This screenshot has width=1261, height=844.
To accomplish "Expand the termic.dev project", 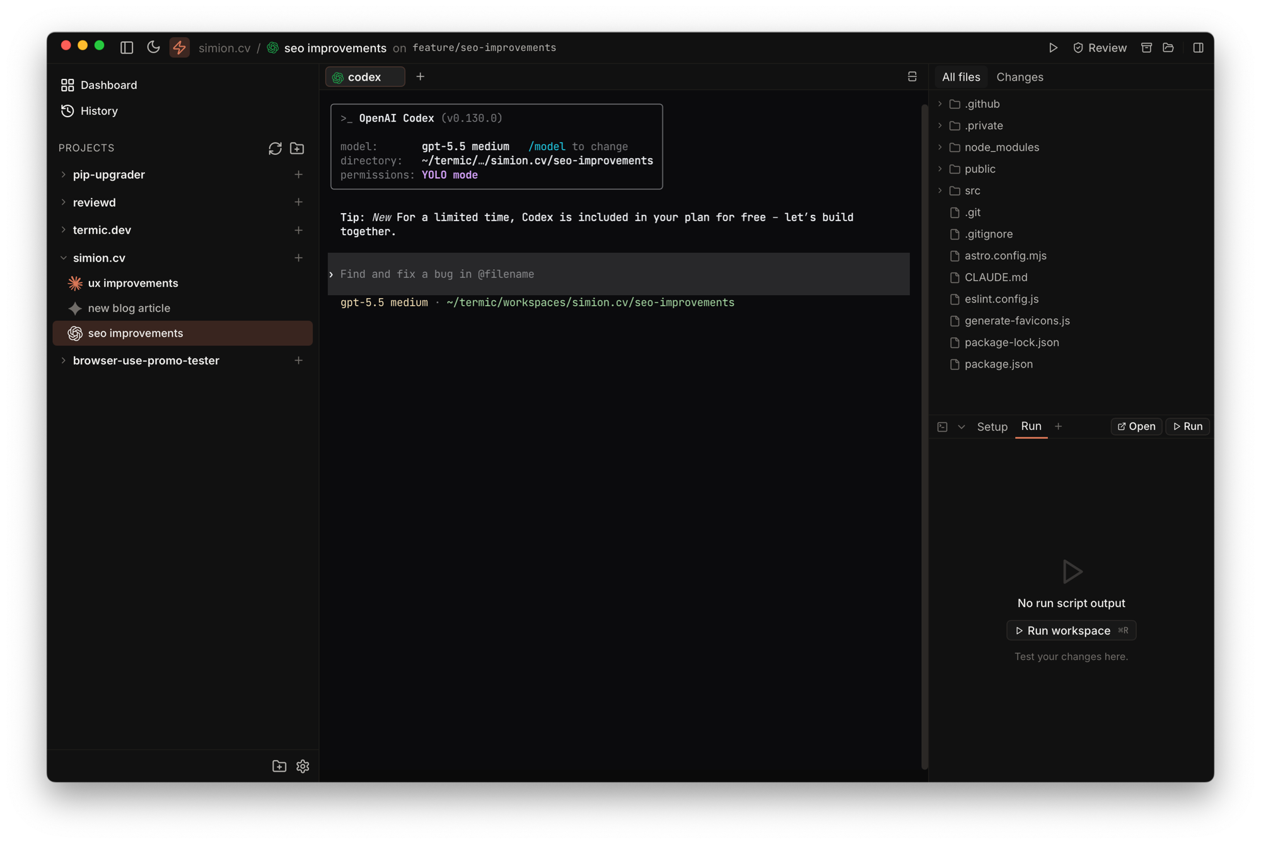I will pyautogui.click(x=63, y=230).
